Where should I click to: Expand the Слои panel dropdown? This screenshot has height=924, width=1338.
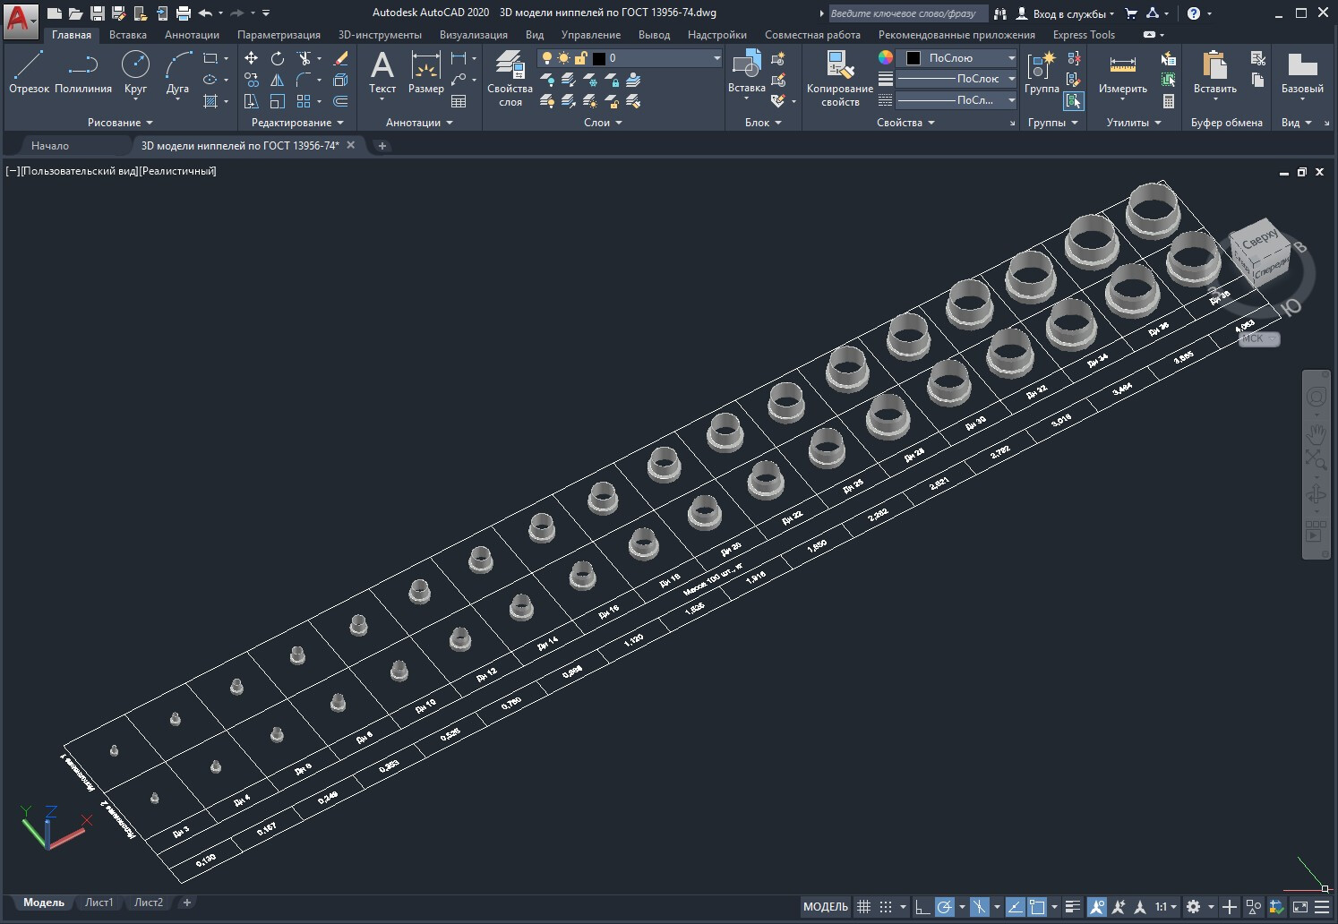tap(603, 123)
